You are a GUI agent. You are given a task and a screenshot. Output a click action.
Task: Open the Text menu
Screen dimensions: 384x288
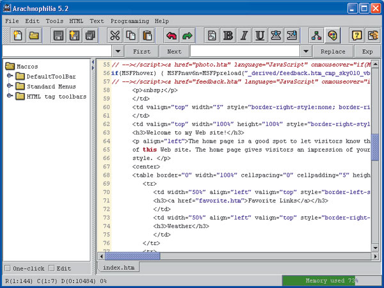(97, 21)
